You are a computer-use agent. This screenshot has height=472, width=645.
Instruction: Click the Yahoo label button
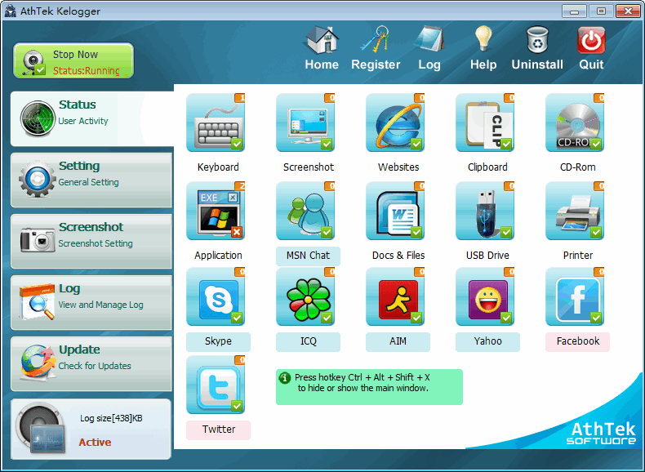pos(487,341)
